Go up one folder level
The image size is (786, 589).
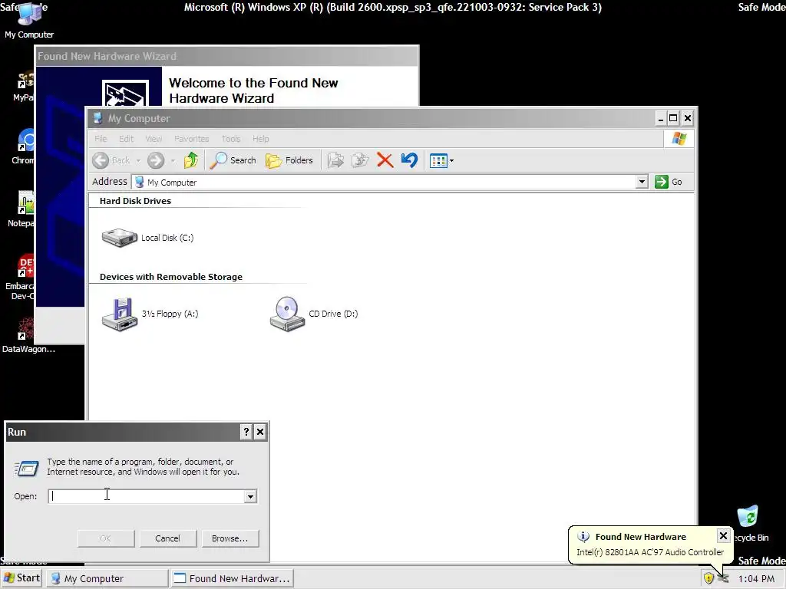point(191,160)
